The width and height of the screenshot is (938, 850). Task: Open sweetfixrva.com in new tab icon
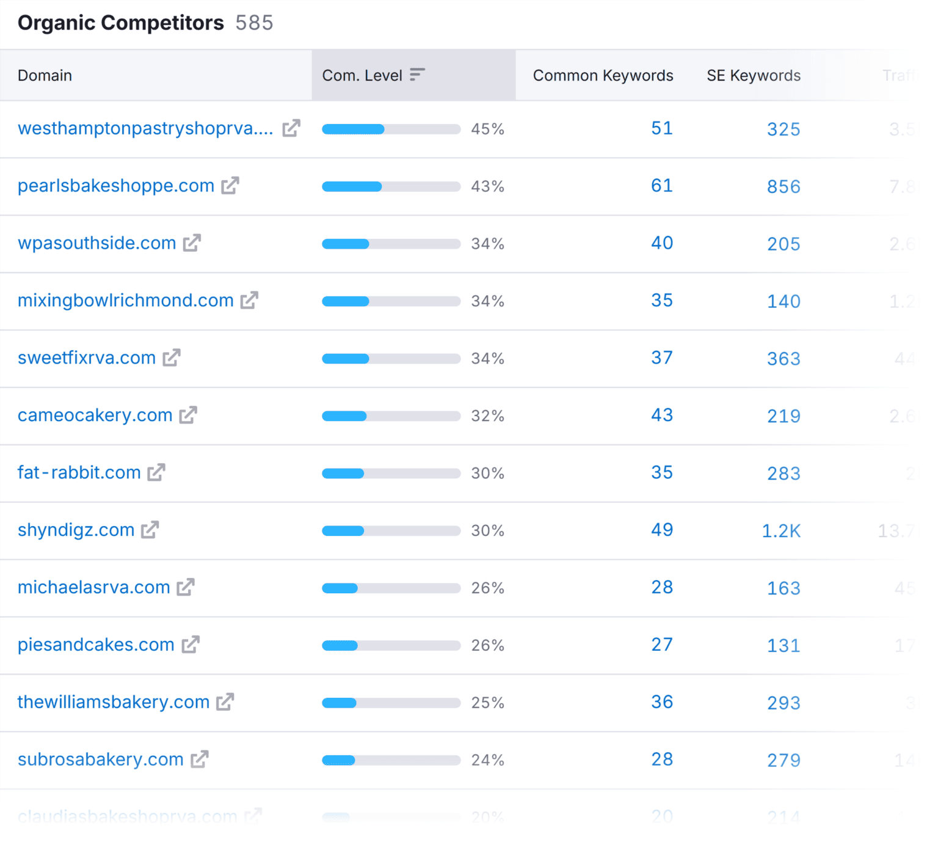click(x=172, y=358)
